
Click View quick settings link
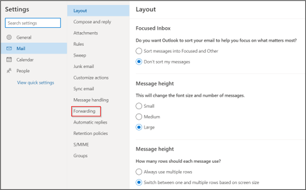[x=35, y=82]
